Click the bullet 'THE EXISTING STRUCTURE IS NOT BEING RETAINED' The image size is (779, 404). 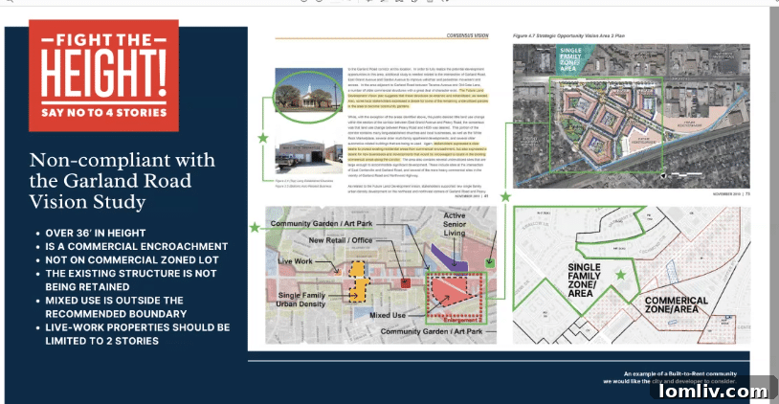tap(131, 281)
